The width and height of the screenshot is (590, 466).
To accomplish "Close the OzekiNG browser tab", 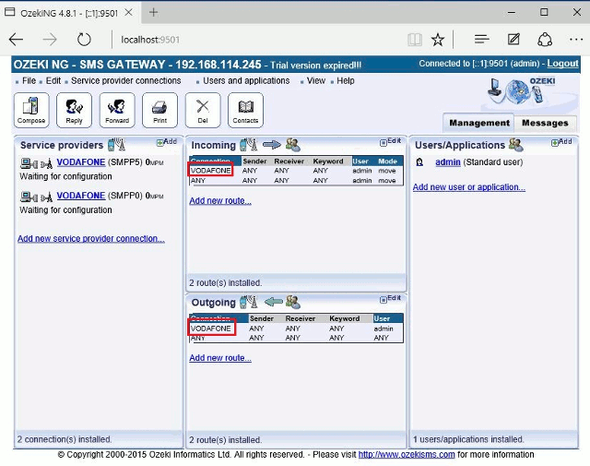I will pos(129,12).
